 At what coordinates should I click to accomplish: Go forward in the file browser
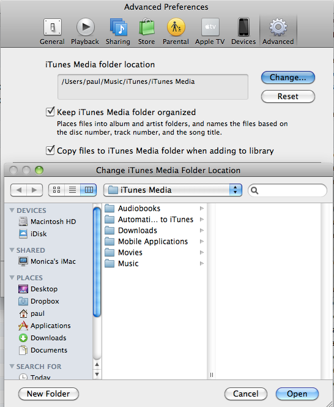[34, 190]
